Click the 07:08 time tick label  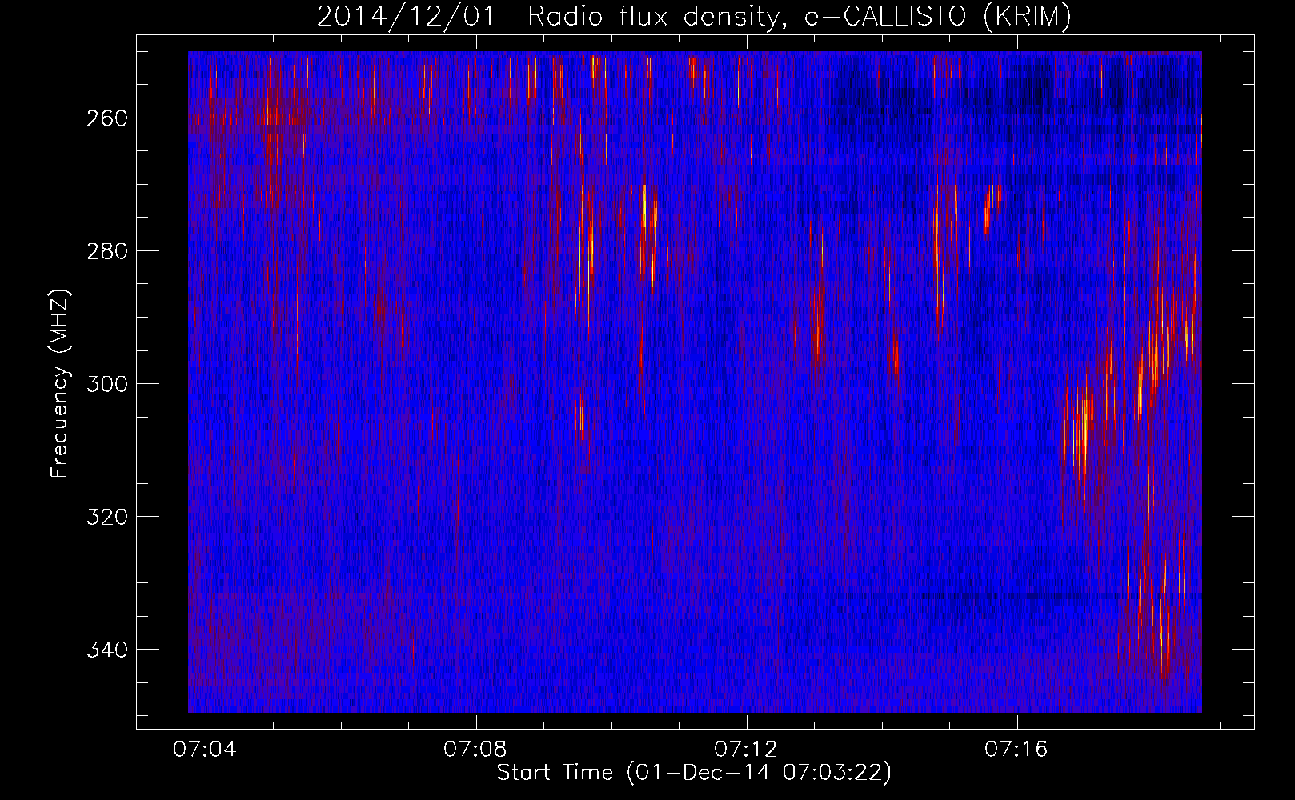tap(475, 749)
